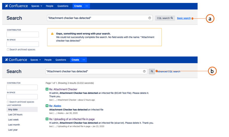Viewport: 229px width, 137px height.
Task: Click the help icon in the CQL search field
Action: click(x=150, y=18)
